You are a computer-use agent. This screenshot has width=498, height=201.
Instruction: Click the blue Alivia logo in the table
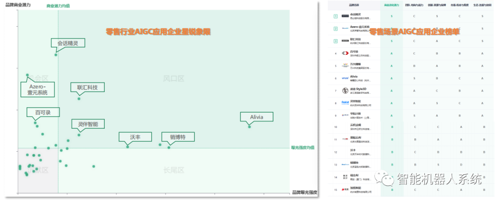coord(345,78)
